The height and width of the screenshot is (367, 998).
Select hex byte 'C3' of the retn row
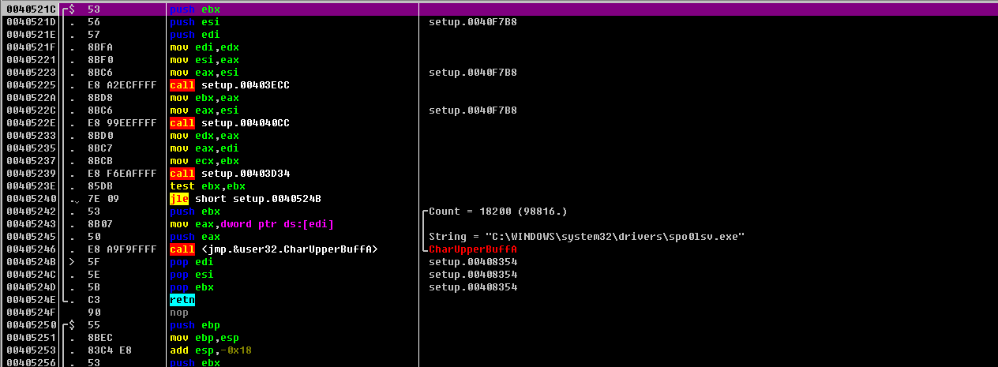tap(94, 300)
